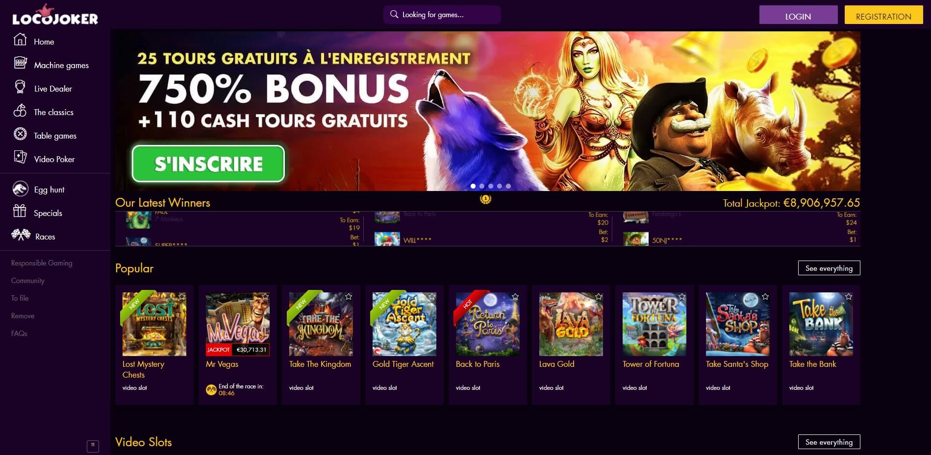Open Video Poker cards icon

coord(20,157)
